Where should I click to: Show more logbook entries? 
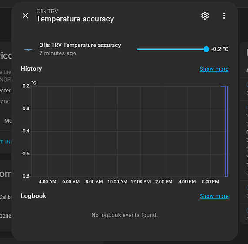click(214, 196)
